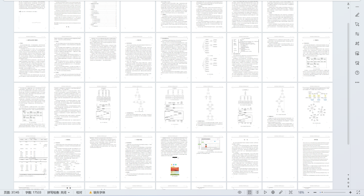Screen dimensions: 364x196
Task: Select the page thumbnail containing two data tables
Action: click(31, 157)
